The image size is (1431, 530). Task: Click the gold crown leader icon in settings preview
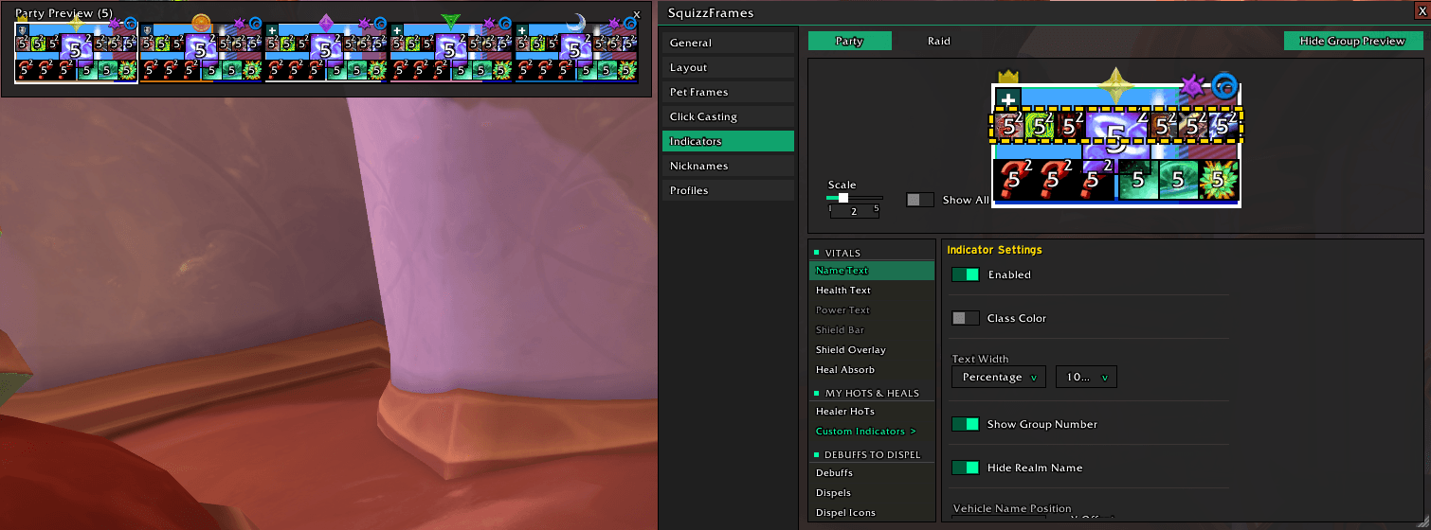pyautogui.click(x=1007, y=77)
